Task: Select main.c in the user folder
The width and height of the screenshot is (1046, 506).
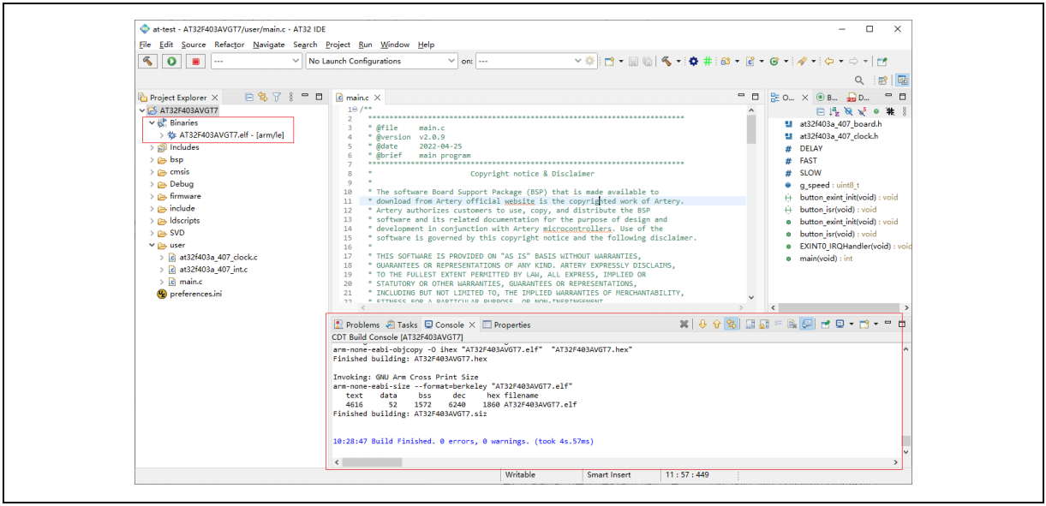Action: click(x=190, y=282)
